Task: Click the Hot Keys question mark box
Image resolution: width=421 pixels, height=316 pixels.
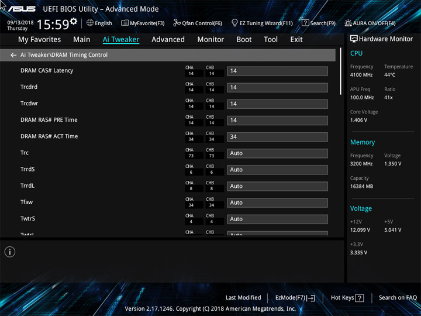Action: point(359,298)
